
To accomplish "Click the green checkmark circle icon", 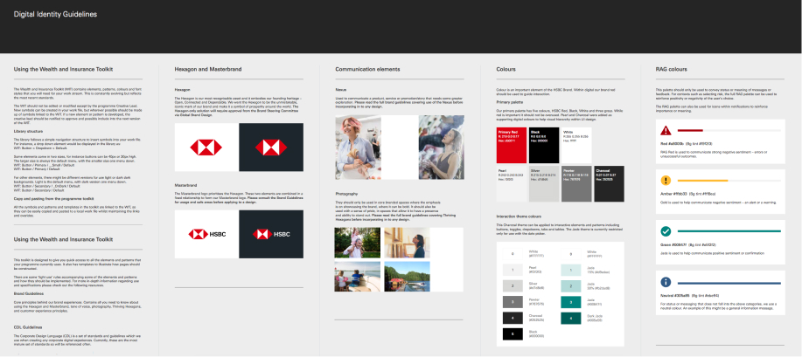I will (x=666, y=231).
